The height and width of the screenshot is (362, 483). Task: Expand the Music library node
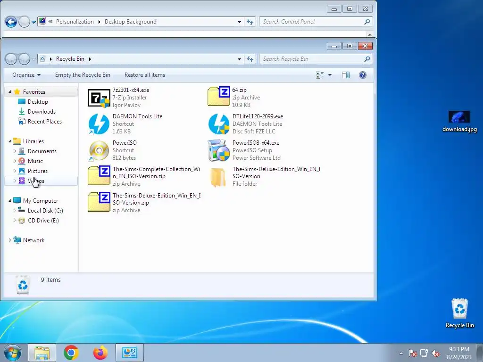click(15, 161)
